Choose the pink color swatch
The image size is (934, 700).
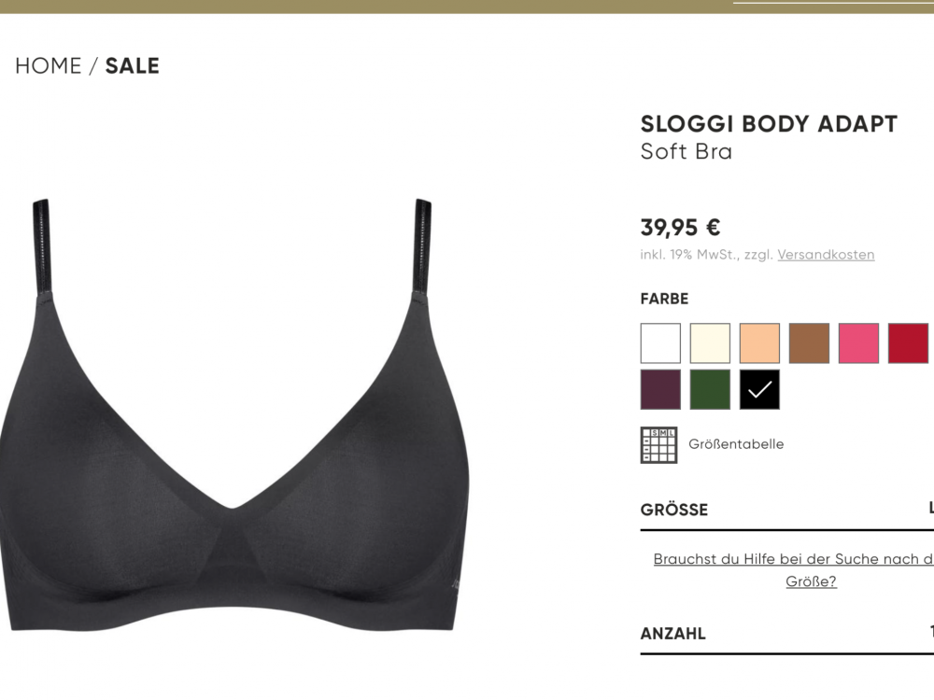click(x=858, y=343)
